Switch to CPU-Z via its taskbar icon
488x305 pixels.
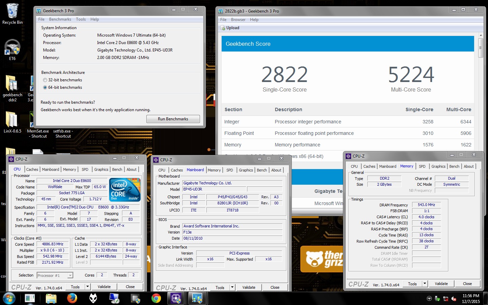tap(176, 298)
